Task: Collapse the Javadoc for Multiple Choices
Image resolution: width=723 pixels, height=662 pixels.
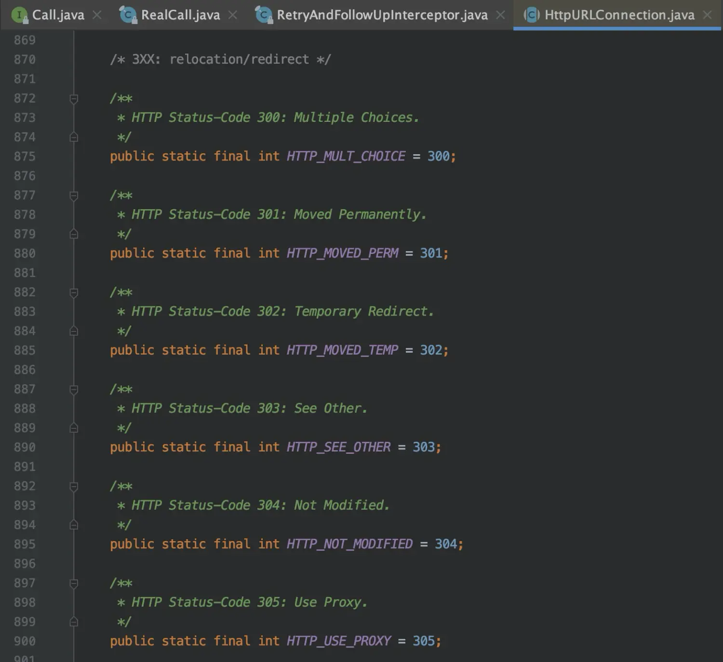Action: [x=73, y=98]
